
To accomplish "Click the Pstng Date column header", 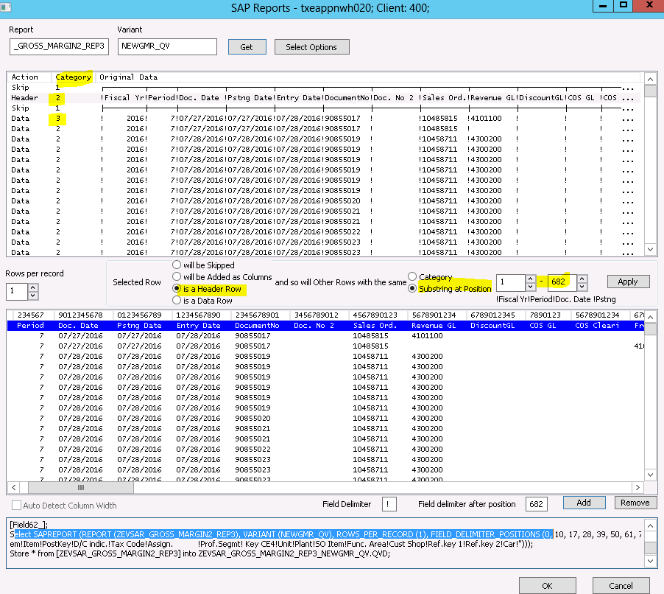I will tap(139, 326).
